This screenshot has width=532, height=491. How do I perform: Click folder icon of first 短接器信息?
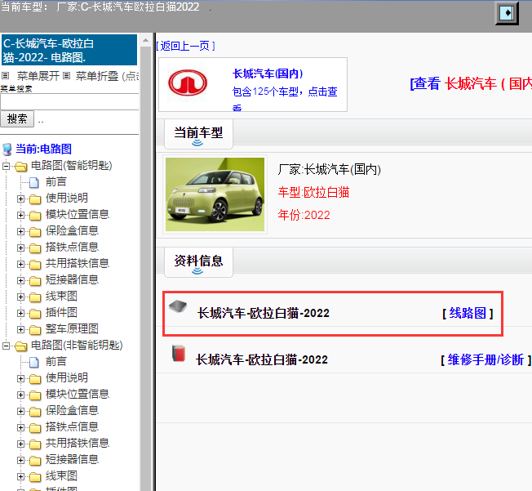(35, 281)
